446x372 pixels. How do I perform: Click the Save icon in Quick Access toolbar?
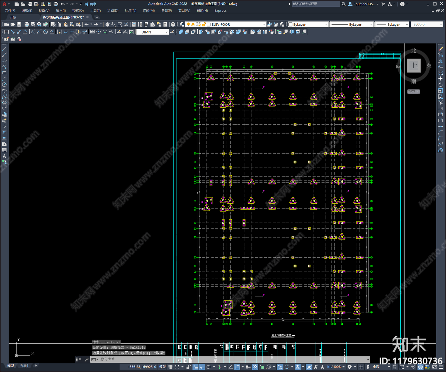30,4
